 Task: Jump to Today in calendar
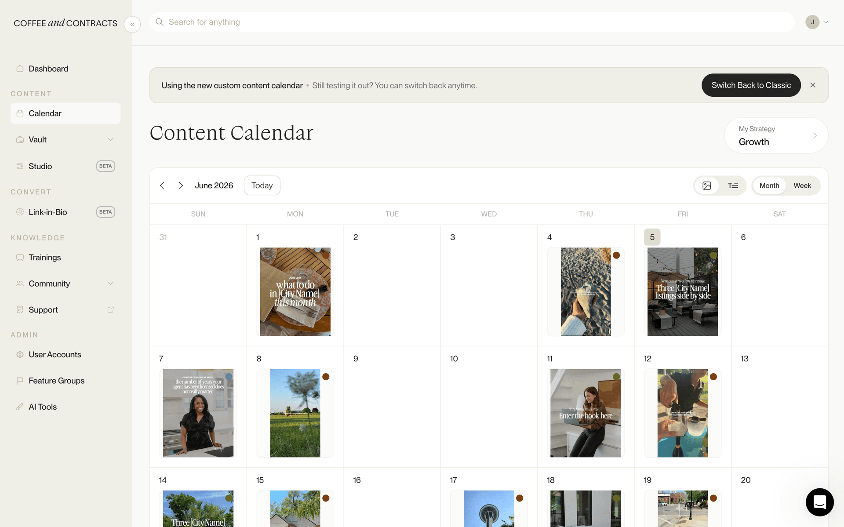click(262, 185)
